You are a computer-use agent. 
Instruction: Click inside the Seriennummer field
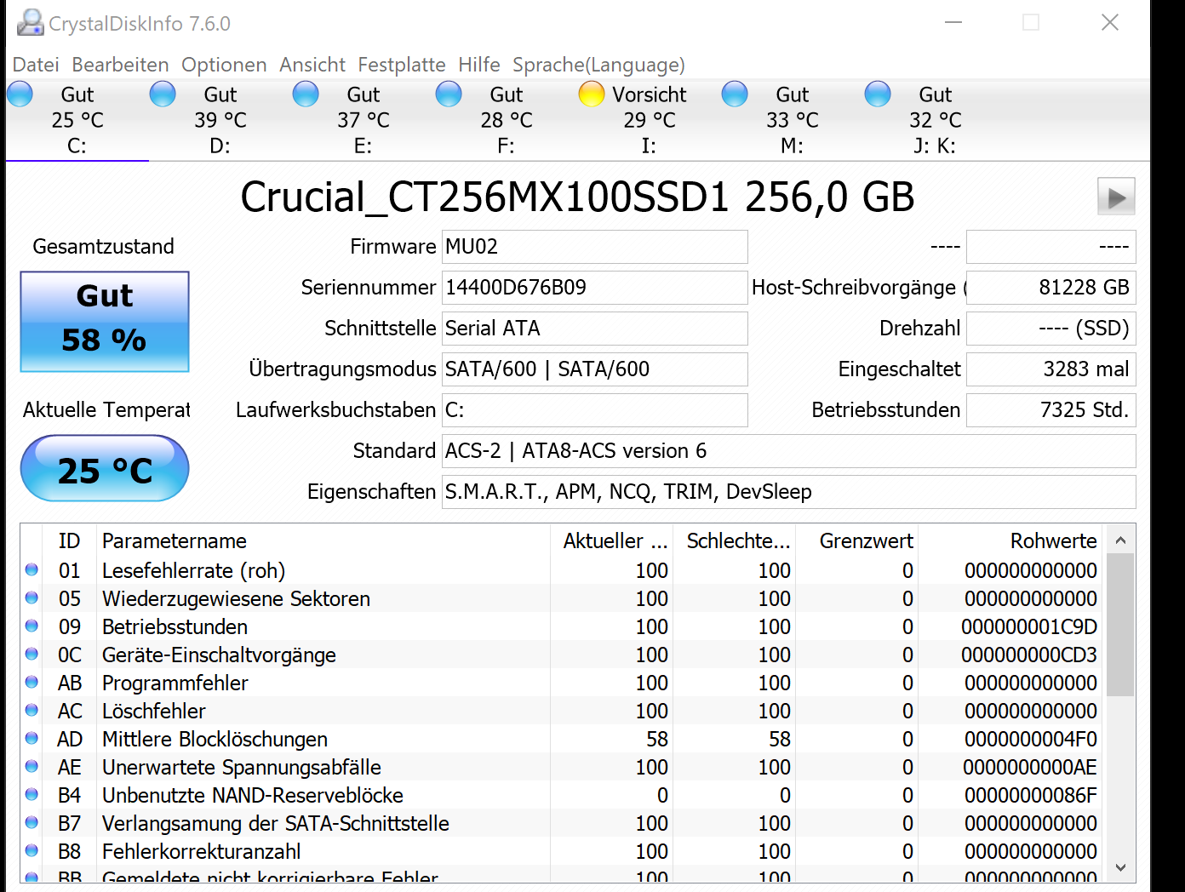coord(594,288)
